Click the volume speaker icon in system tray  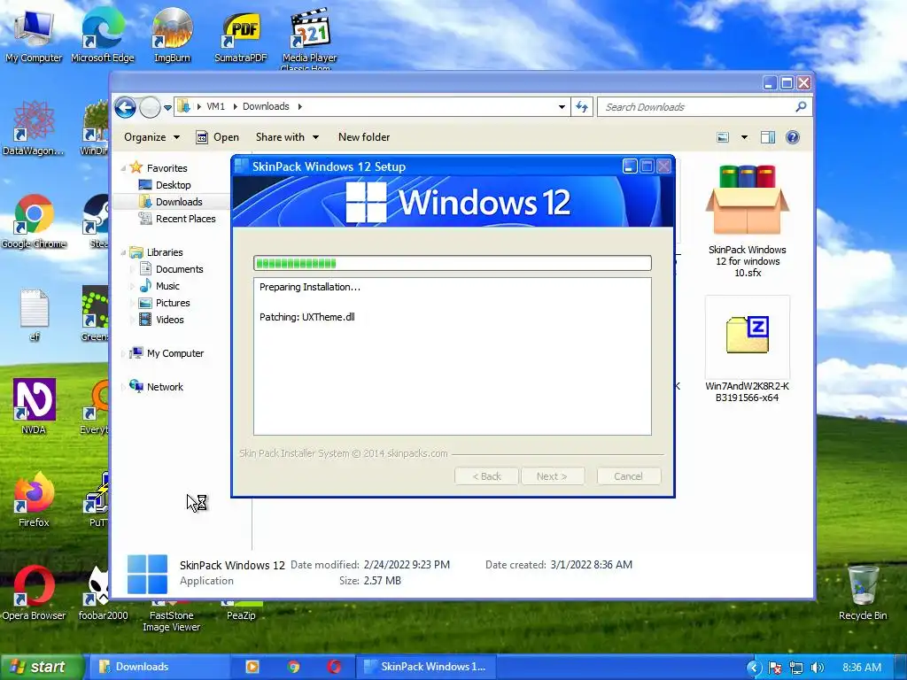[817, 668]
